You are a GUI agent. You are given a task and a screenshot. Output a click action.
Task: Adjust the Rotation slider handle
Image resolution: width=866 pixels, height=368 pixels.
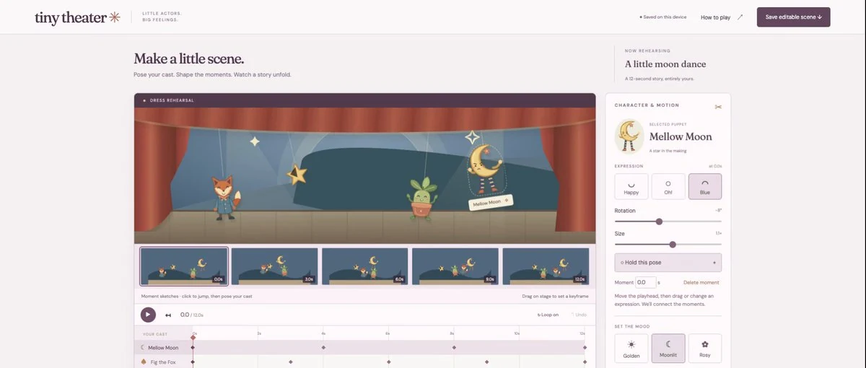659,222
